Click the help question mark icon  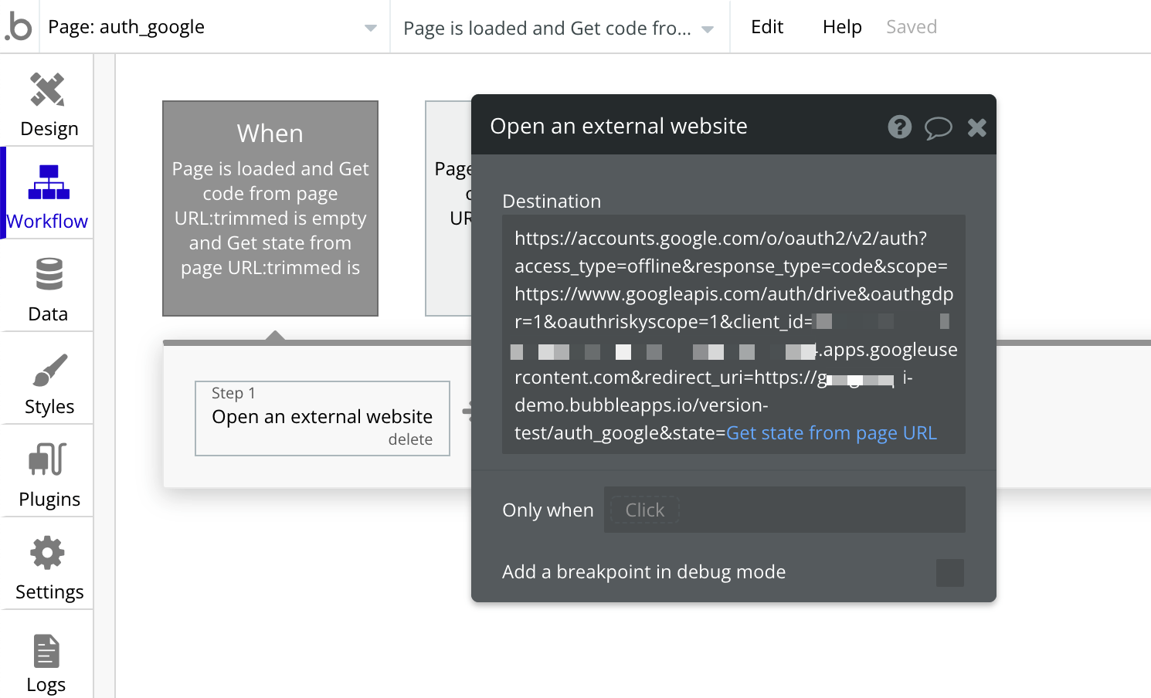point(900,127)
